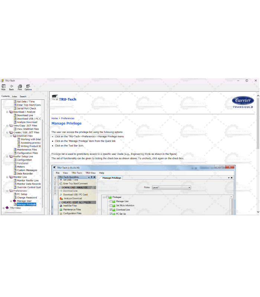Click the Print toolbar icon

(20, 87)
